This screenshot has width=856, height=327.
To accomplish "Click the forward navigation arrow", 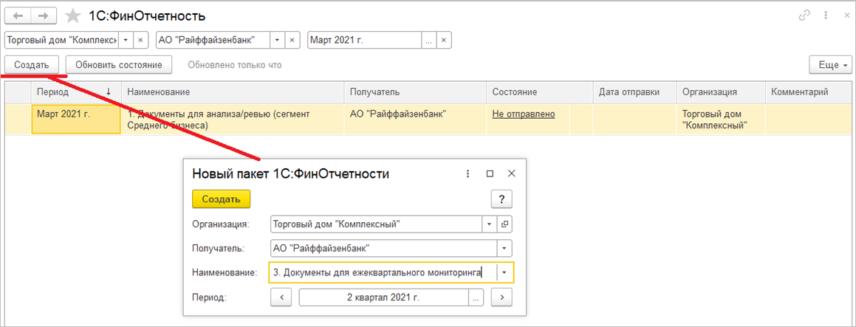I will tap(43, 16).
